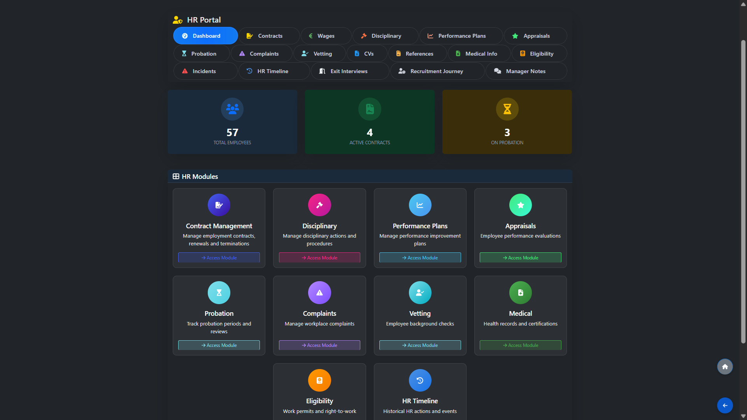Access the Probation module
The image size is (747, 420).
pyautogui.click(x=219, y=345)
